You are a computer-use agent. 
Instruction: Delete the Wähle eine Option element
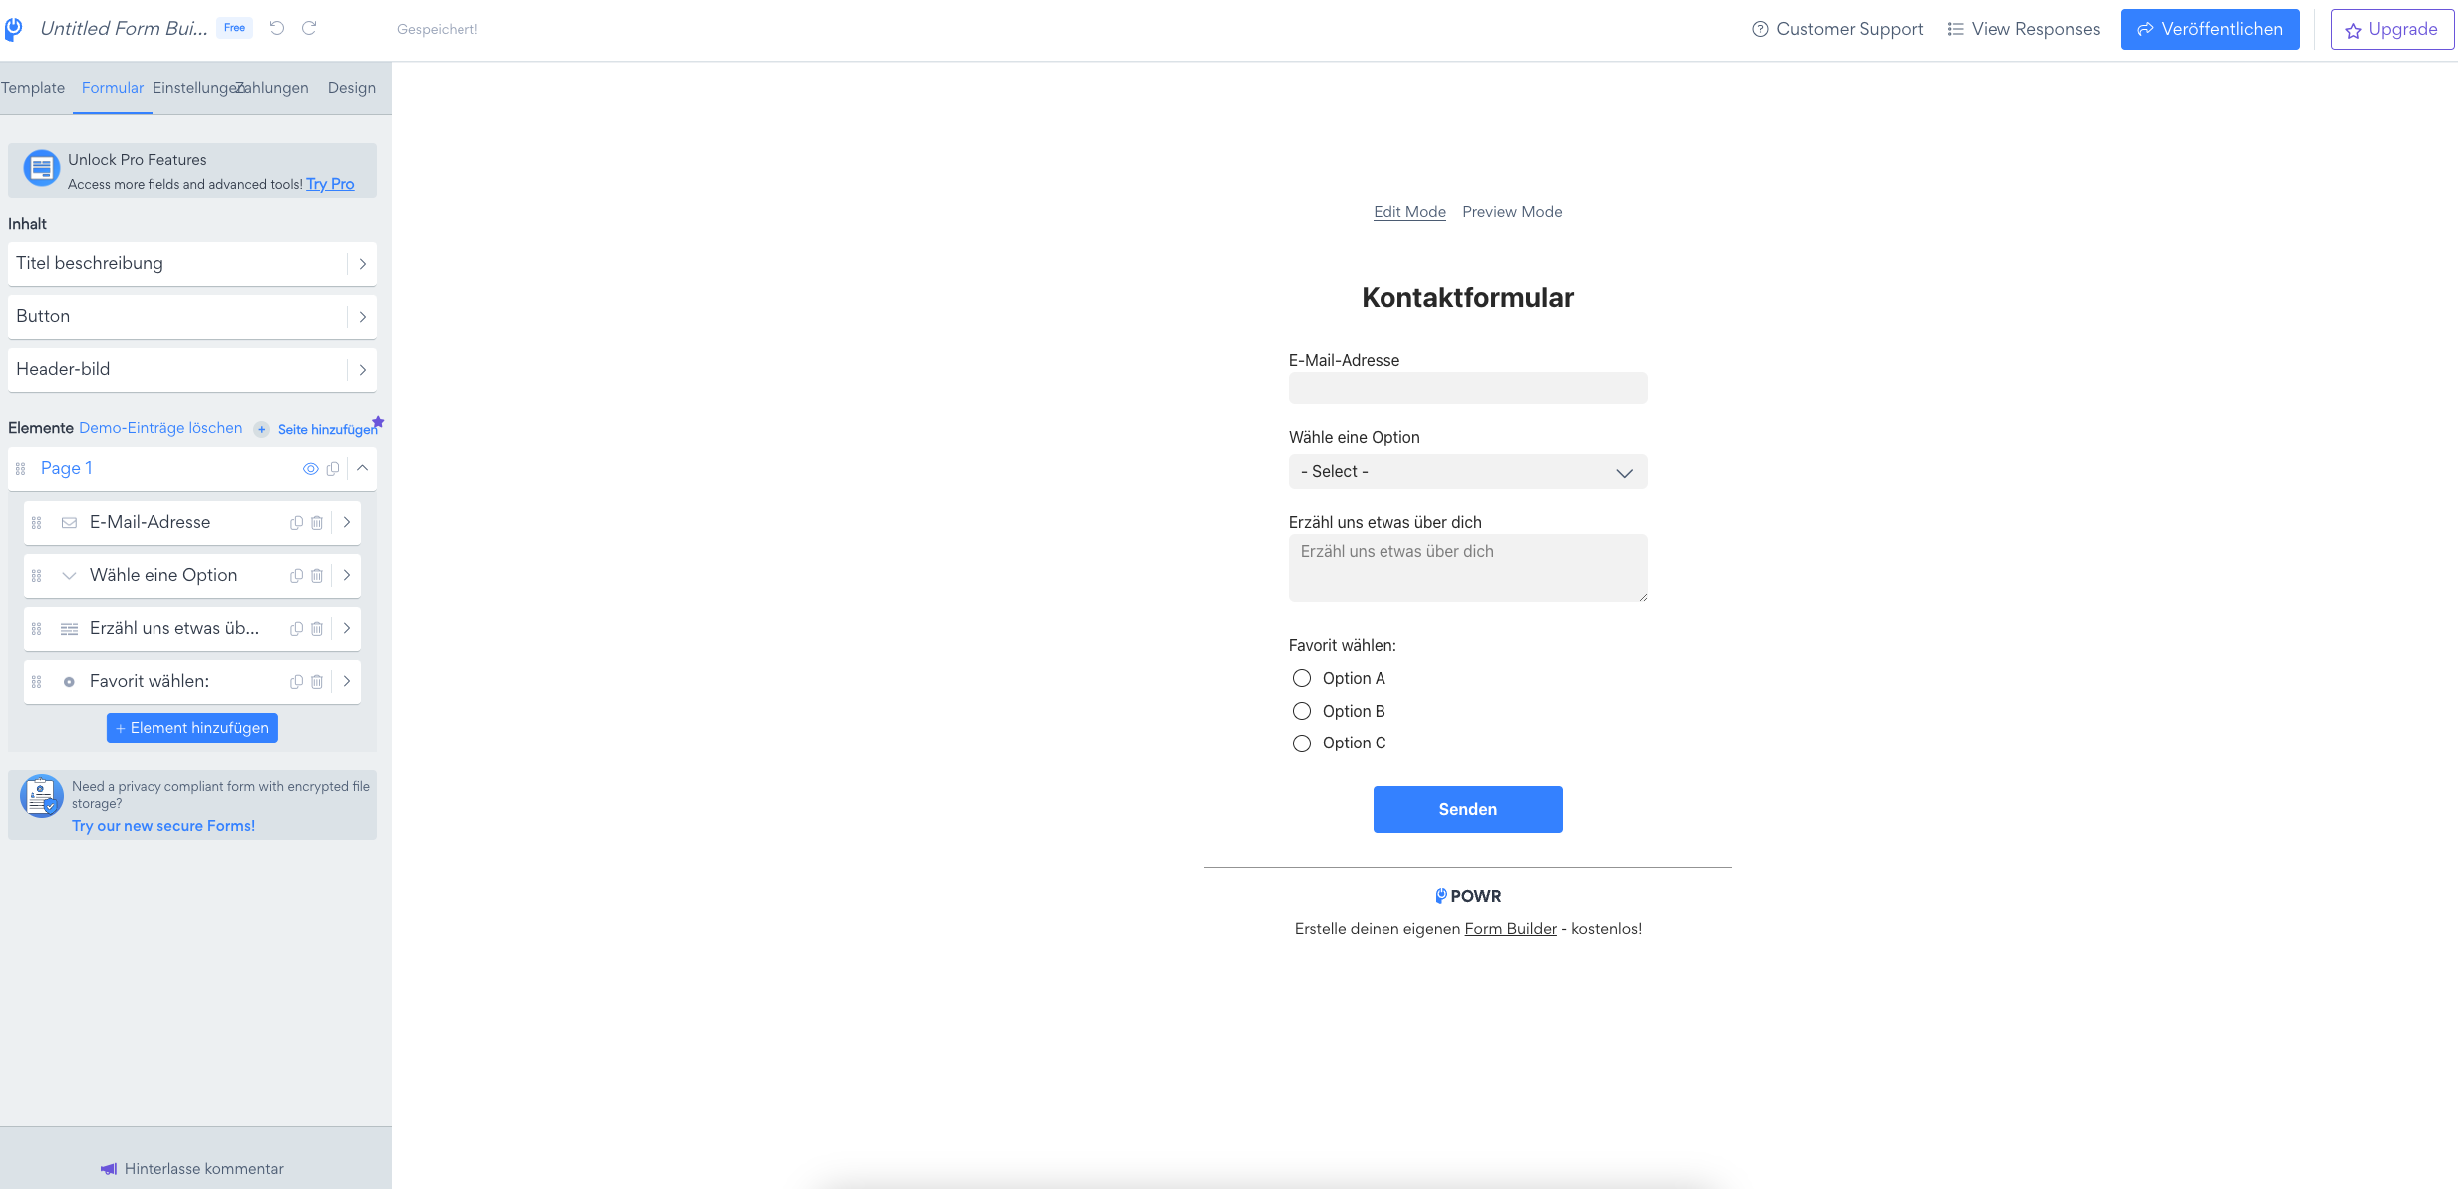click(x=317, y=575)
